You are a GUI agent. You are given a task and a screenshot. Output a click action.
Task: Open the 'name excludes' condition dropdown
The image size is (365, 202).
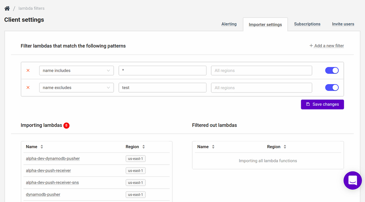pos(76,88)
